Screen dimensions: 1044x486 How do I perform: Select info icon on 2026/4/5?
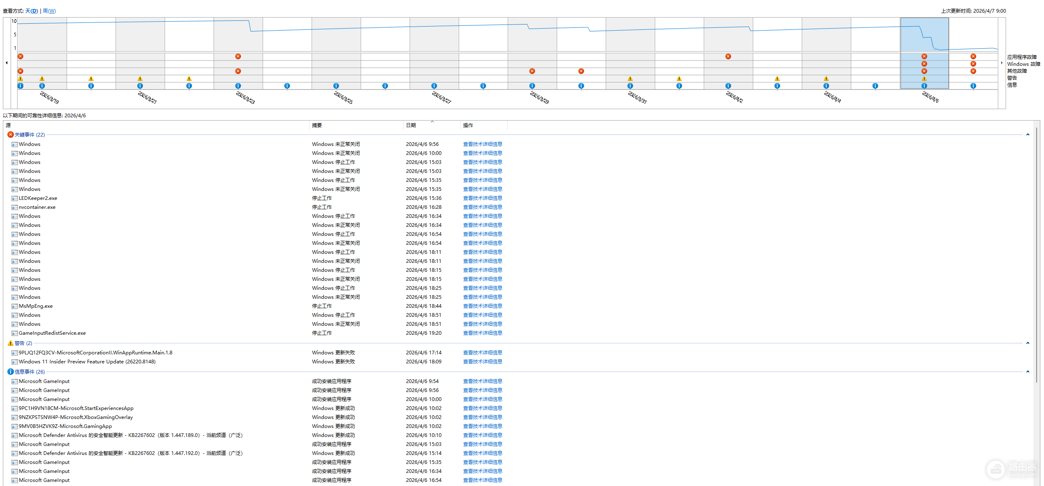875,86
